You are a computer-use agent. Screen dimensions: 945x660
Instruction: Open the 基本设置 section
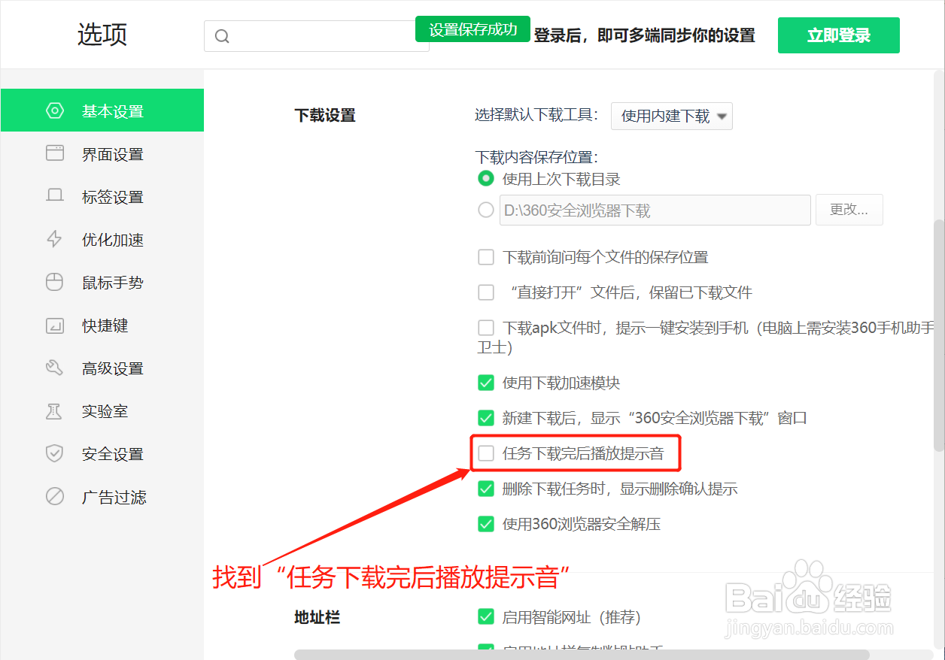point(102,111)
